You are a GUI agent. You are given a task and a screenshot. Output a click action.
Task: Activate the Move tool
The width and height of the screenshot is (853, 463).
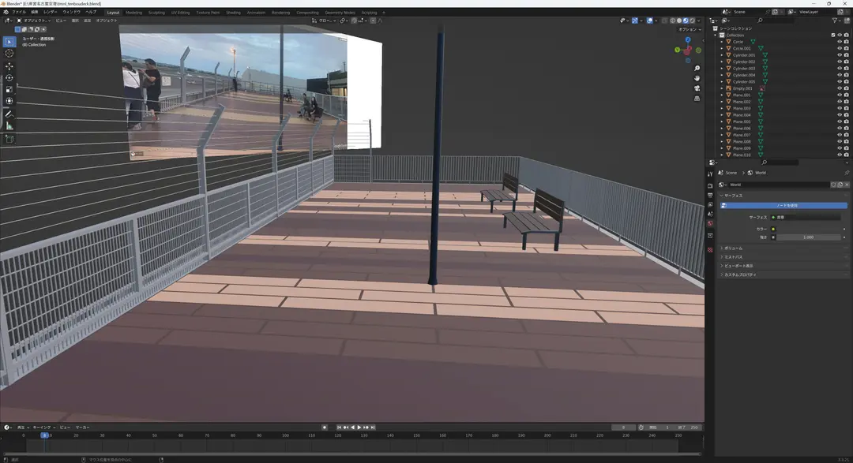(x=9, y=66)
